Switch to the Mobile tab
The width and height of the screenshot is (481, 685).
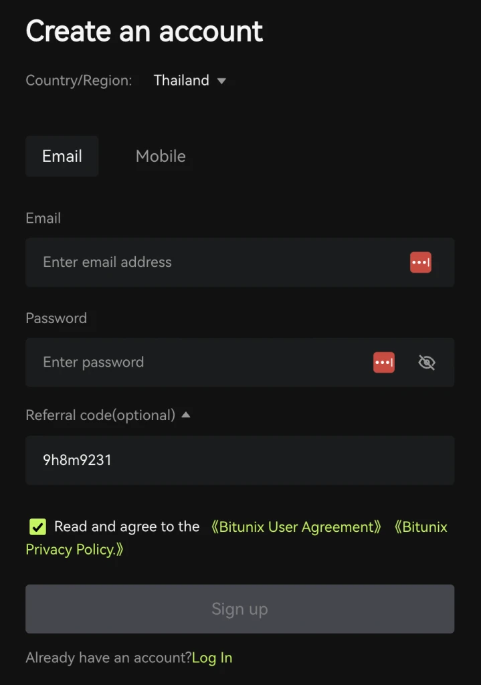[x=161, y=156]
